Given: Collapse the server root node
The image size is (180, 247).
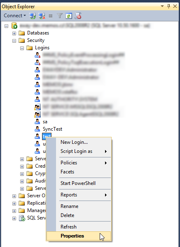Looking at the screenshot, I should pyautogui.click(x=6, y=26).
